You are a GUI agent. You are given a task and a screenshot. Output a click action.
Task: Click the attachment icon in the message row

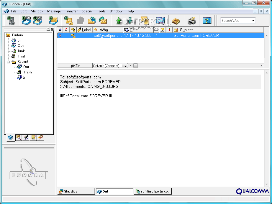73,36
